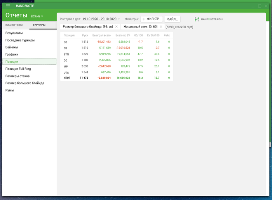The image size is (272, 200).
Task: Click the -15,201,413 winnings value
Action: [x=104, y=42]
